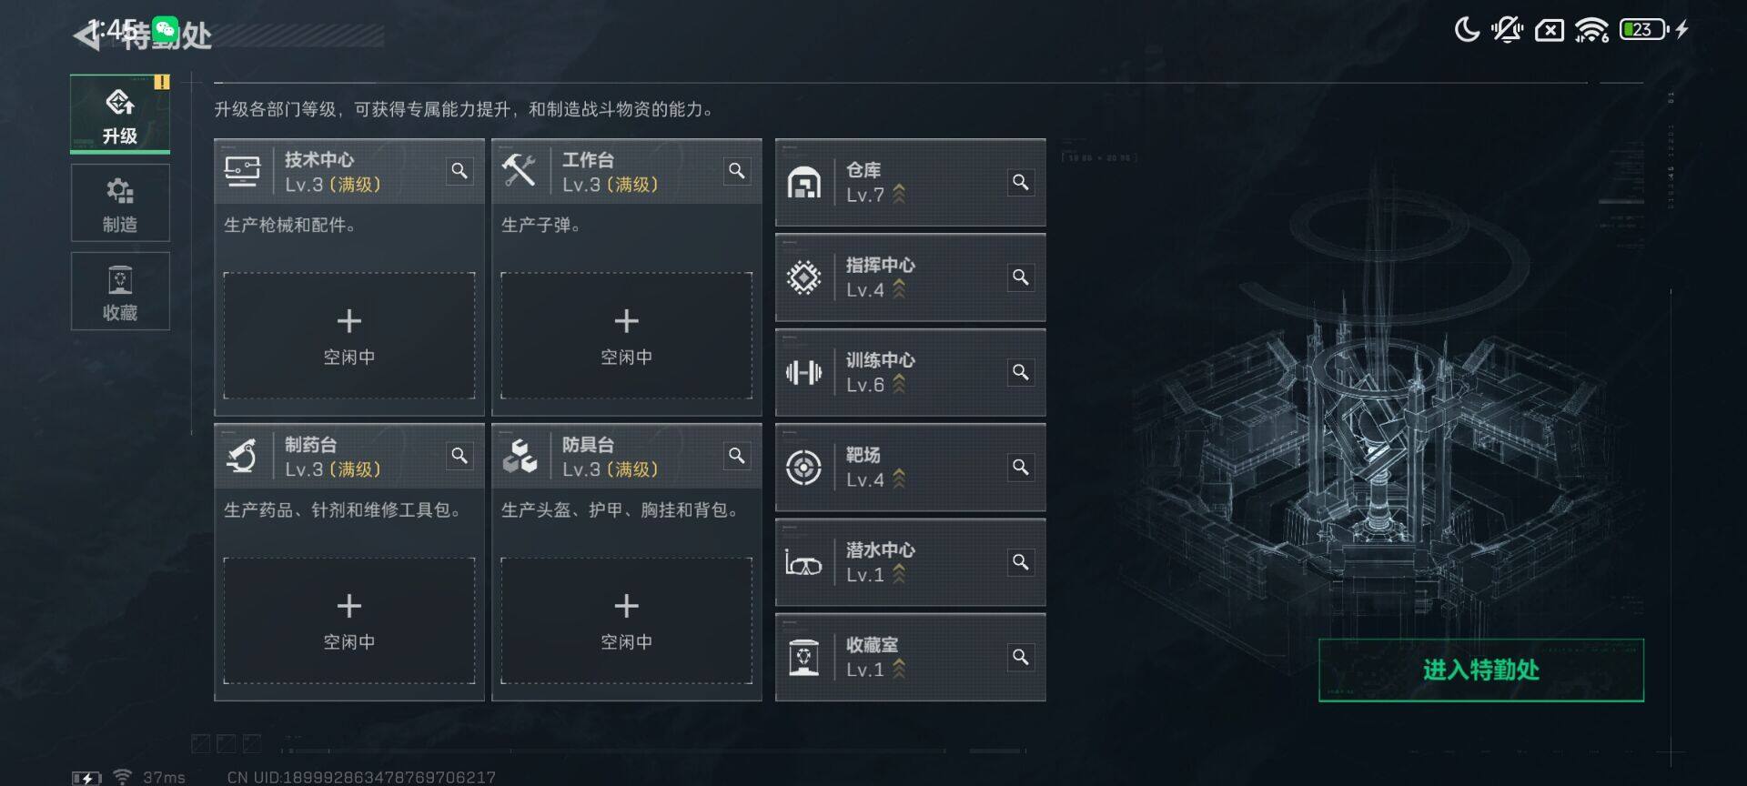Open magnifier details for 工作台
The image size is (1747, 786).
(x=737, y=171)
